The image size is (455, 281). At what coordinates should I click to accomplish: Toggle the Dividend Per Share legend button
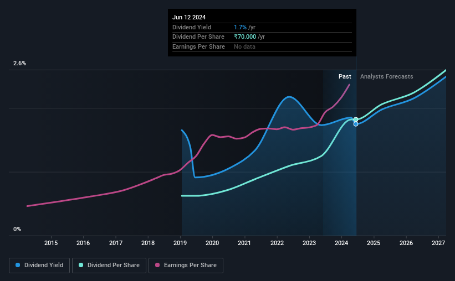[109, 266]
